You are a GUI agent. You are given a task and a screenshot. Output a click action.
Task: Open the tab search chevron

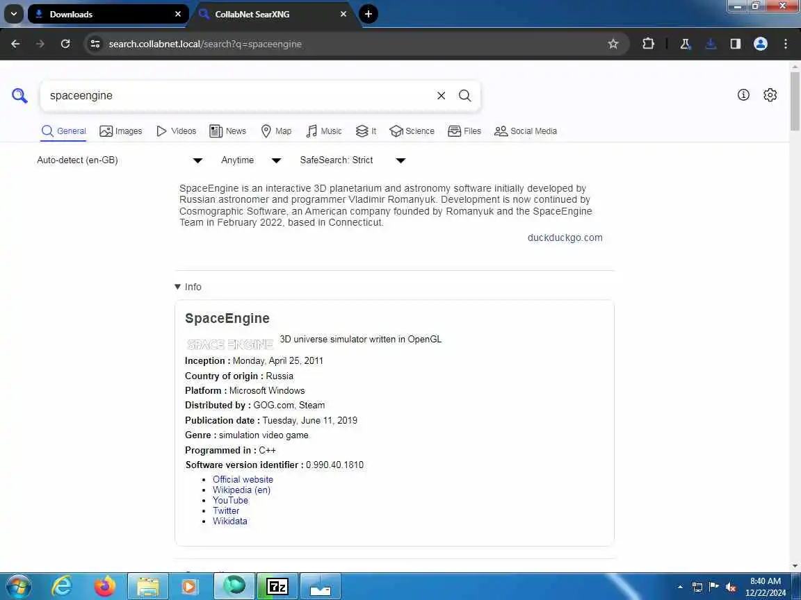14,14
